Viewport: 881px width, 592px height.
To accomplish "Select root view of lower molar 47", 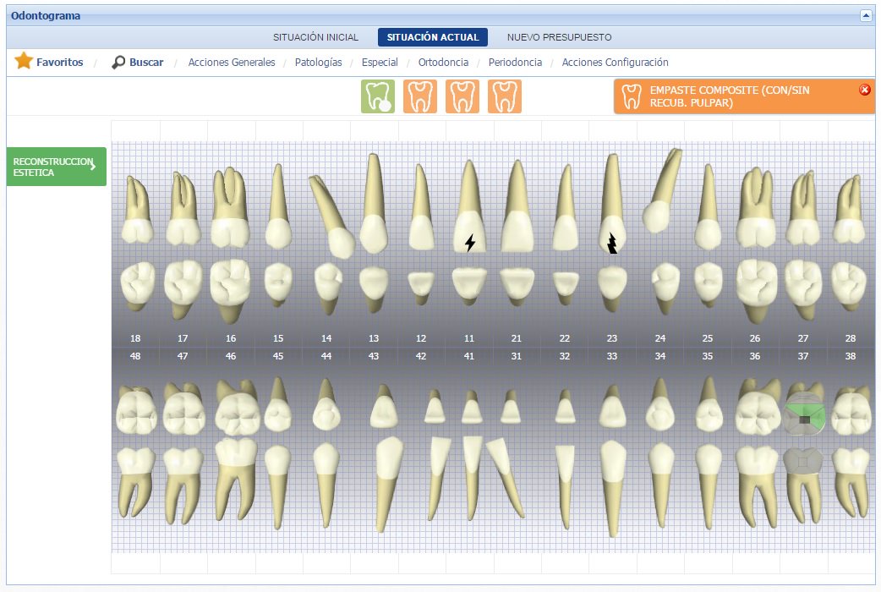I will pos(183,485).
